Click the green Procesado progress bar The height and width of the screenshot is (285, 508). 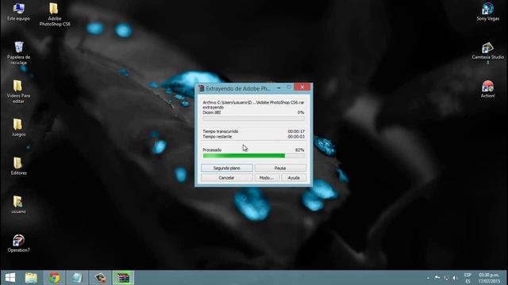tap(253, 156)
